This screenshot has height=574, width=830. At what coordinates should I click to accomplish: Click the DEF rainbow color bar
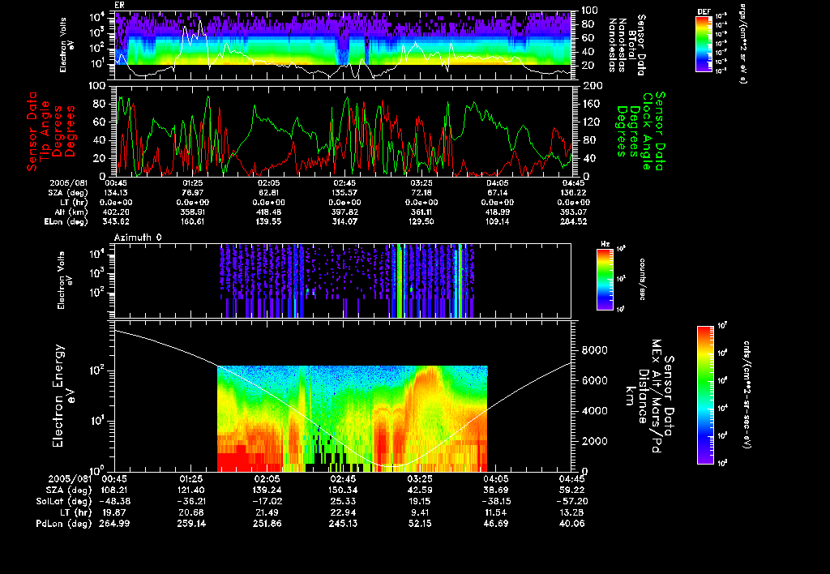point(704,44)
